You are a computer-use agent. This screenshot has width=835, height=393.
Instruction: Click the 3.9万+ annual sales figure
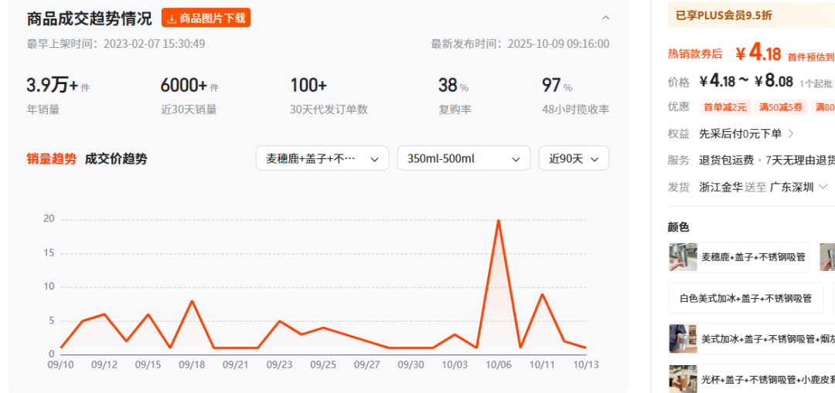(x=53, y=85)
